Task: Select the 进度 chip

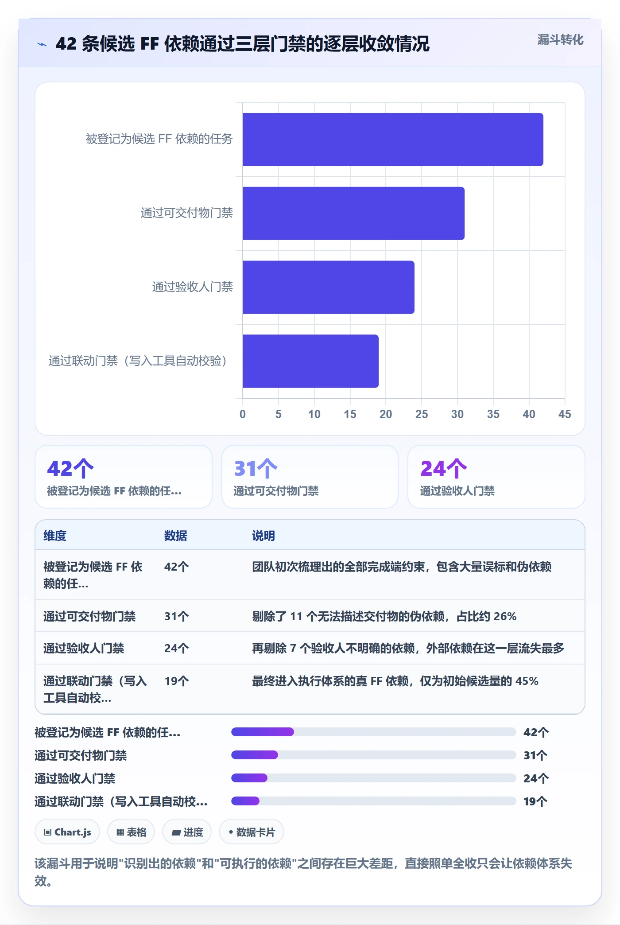Action: (x=187, y=832)
